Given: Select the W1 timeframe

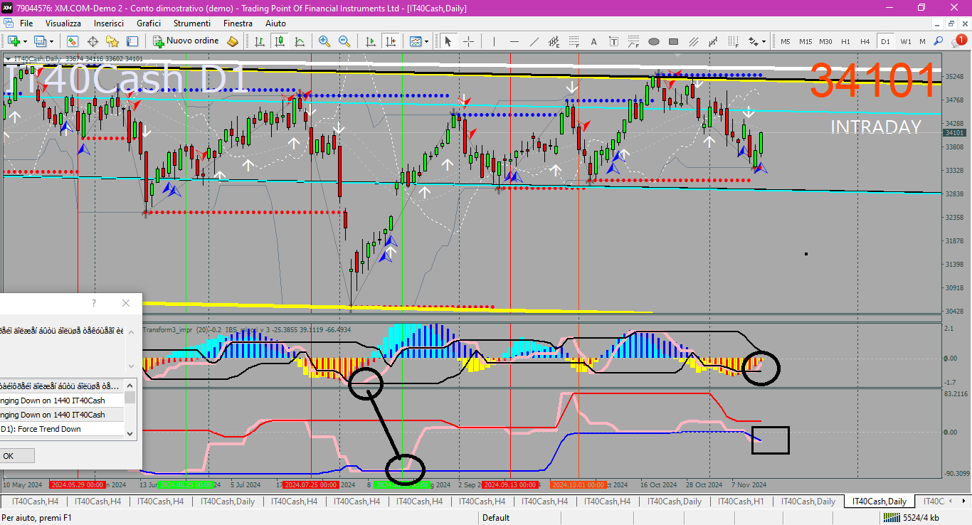Looking at the screenshot, I should (906, 41).
